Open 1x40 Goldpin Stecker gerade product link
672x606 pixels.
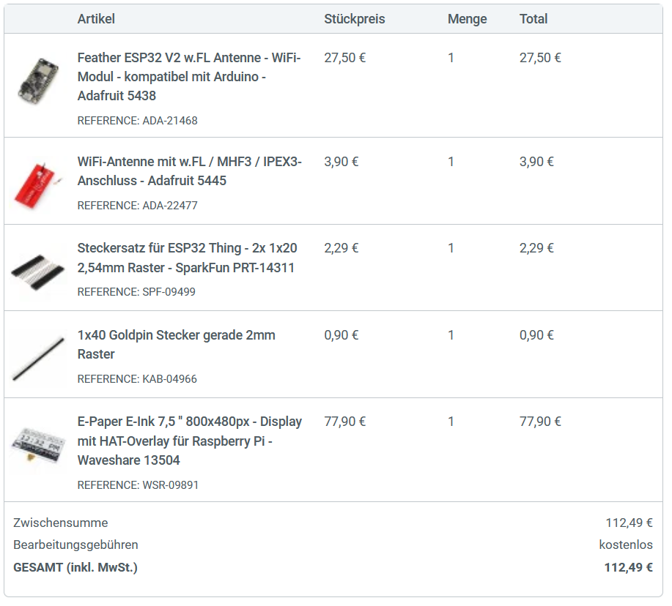point(176,345)
